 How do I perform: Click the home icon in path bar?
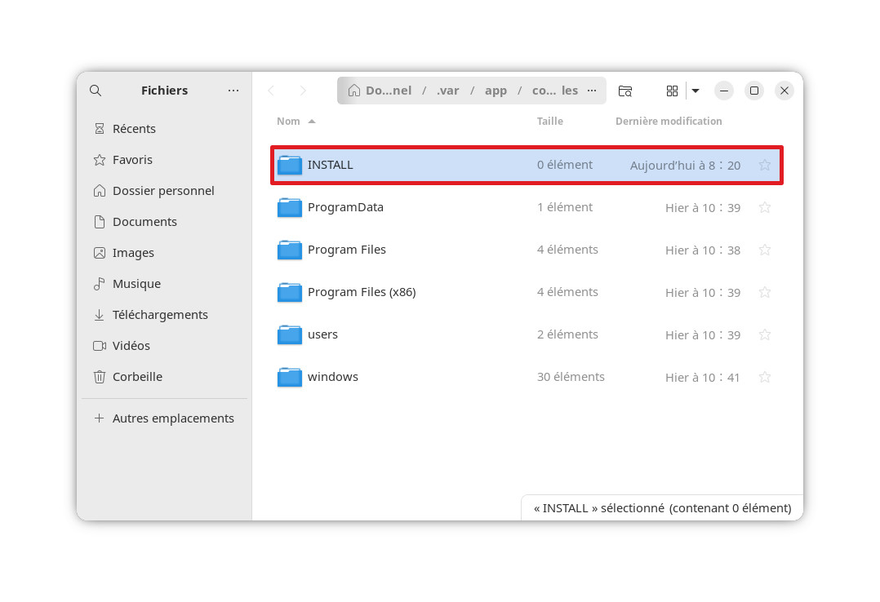[x=354, y=91]
